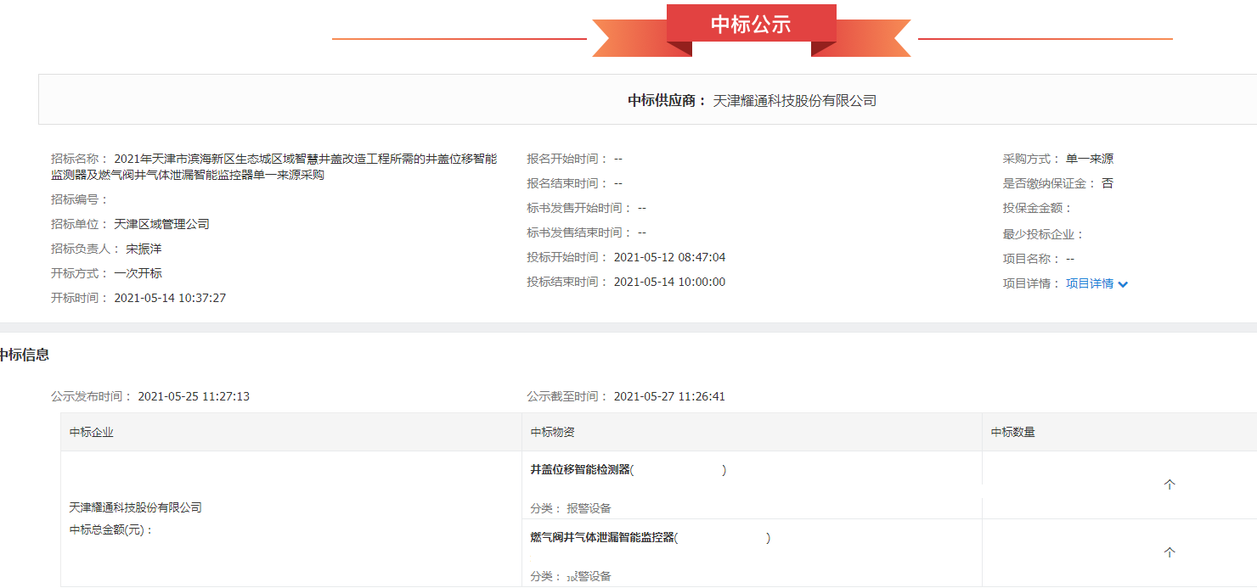Click the 中标企业 column header
Screen dimensions: 1257x588
pyautogui.click(x=92, y=432)
